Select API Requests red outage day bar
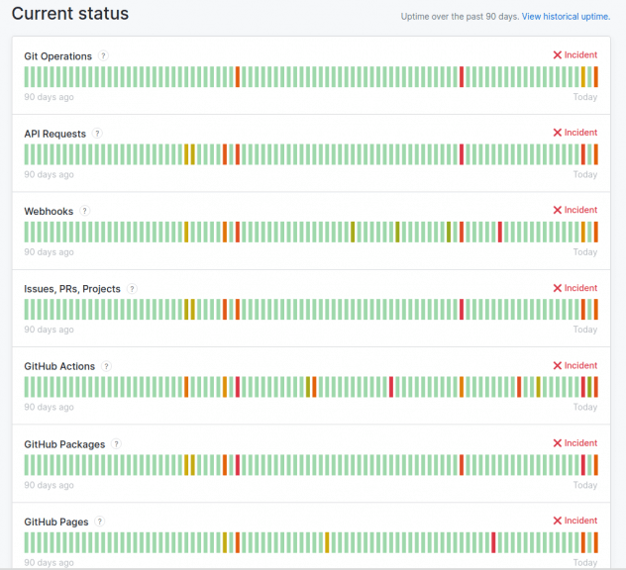Image resolution: width=626 pixels, height=570 pixels. (462, 154)
